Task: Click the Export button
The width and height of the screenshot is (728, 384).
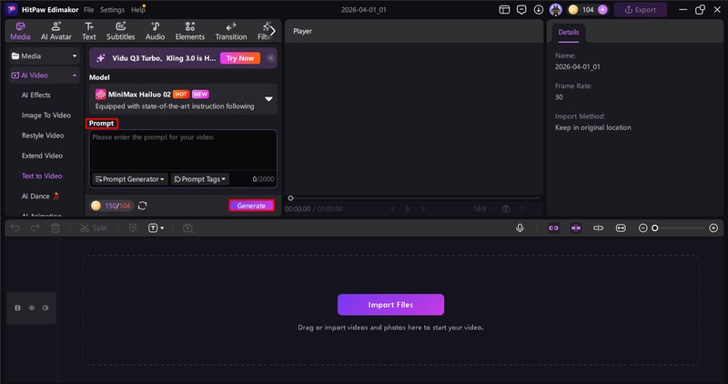Action: (x=641, y=10)
